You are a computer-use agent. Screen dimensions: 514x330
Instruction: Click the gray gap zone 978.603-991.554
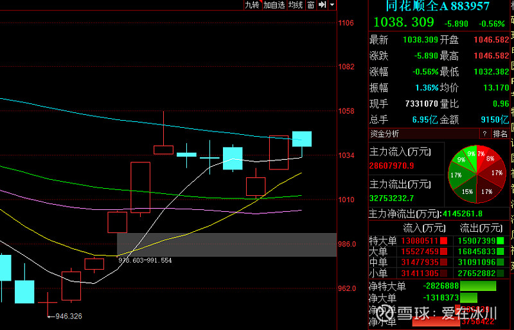[x=227, y=245]
